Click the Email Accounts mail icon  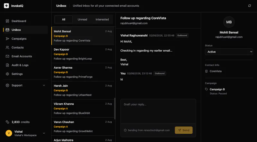tap(7, 56)
